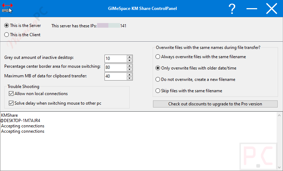This screenshot has width=283, height=171.
Task: Click the grey out amount field showing 10
Action: coord(116,59)
